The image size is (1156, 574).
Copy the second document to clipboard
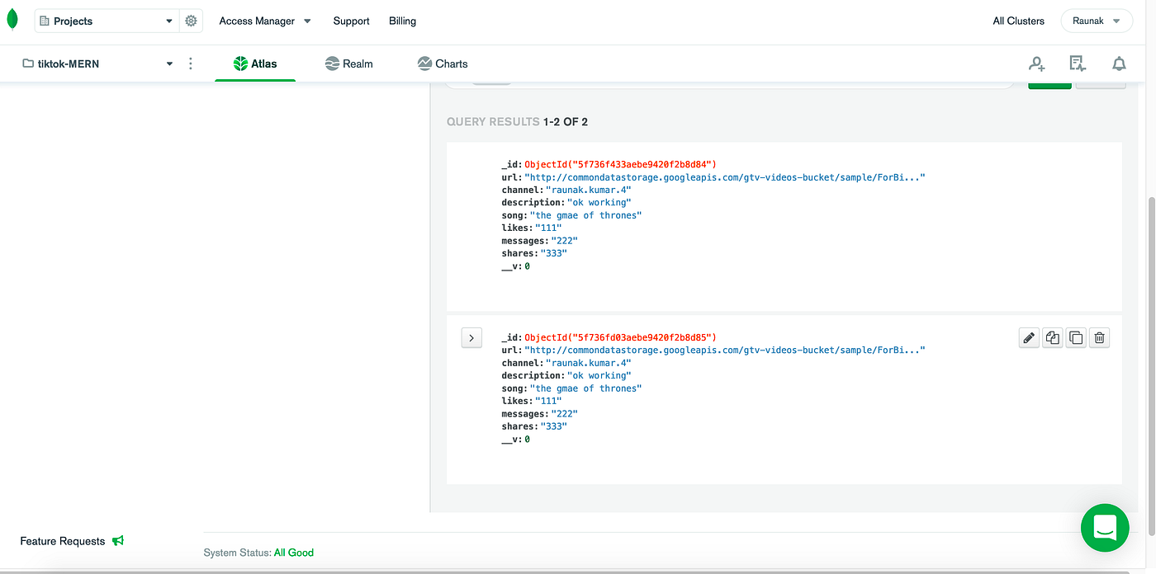tap(1075, 337)
